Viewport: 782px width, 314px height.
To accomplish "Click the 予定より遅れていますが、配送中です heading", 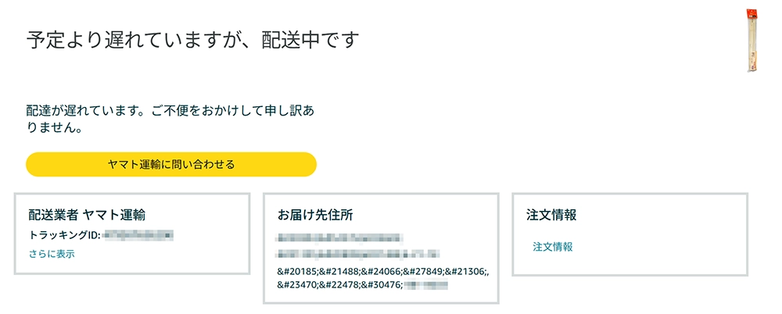I will [192, 40].
